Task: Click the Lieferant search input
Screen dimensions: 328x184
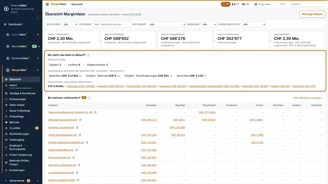Action: pos(112,25)
